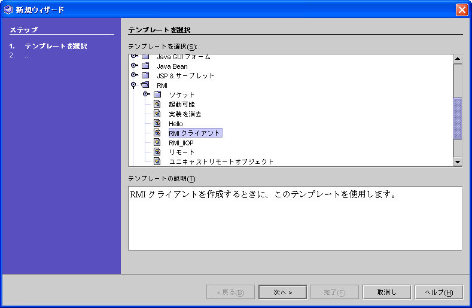Click the RMI_IIOP template file icon
The width and height of the screenshot is (472, 308).
pos(157,143)
